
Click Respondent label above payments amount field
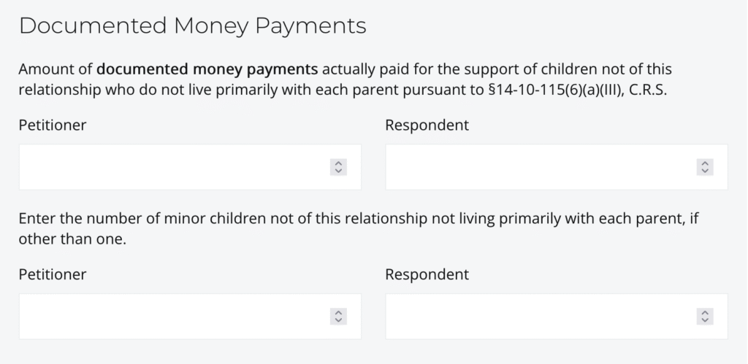pyautogui.click(x=427, y=125)
